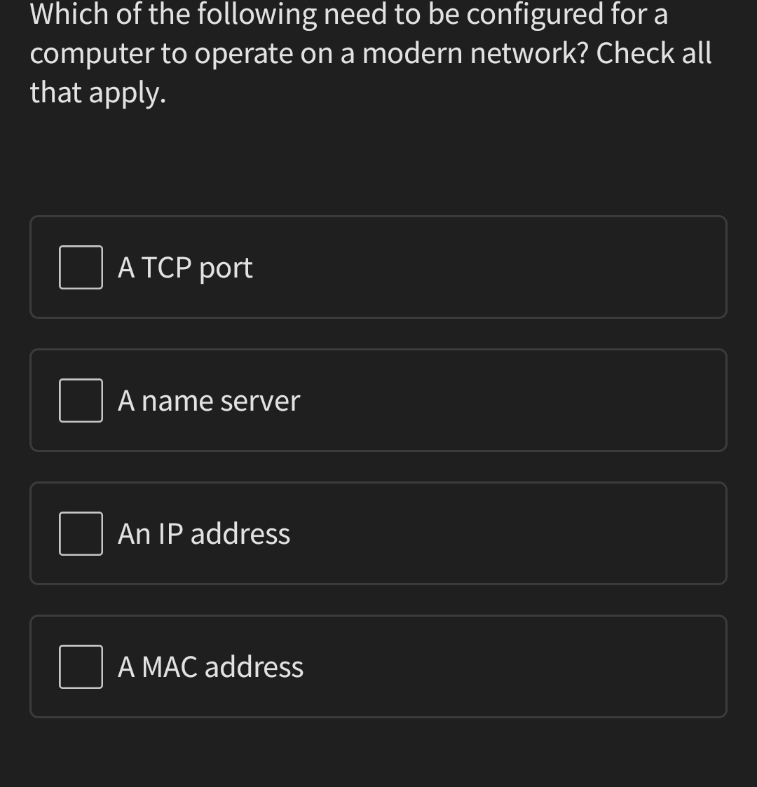Click the "A name server" label text

(x=209, y=400)
